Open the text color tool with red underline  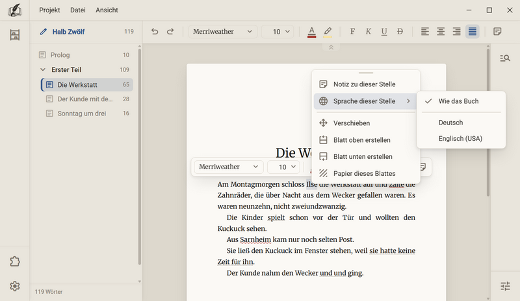coord(312,32)
